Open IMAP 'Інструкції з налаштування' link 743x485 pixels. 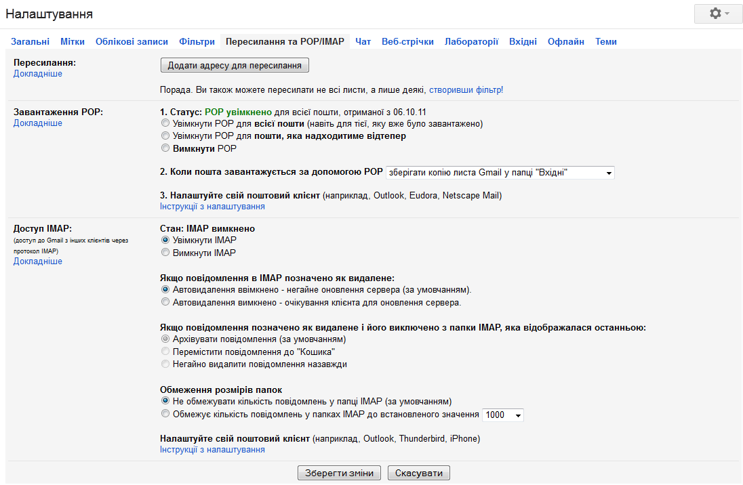(212, 450)
